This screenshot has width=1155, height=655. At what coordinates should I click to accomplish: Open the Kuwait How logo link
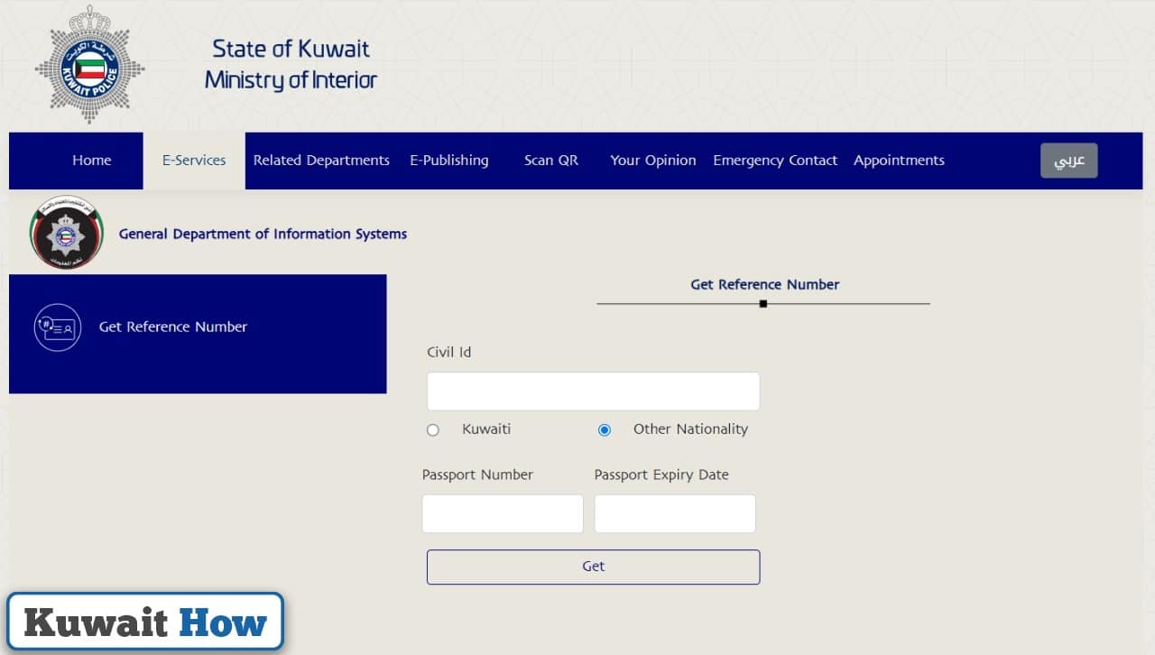pyautogui.click(x=144, y=621)
